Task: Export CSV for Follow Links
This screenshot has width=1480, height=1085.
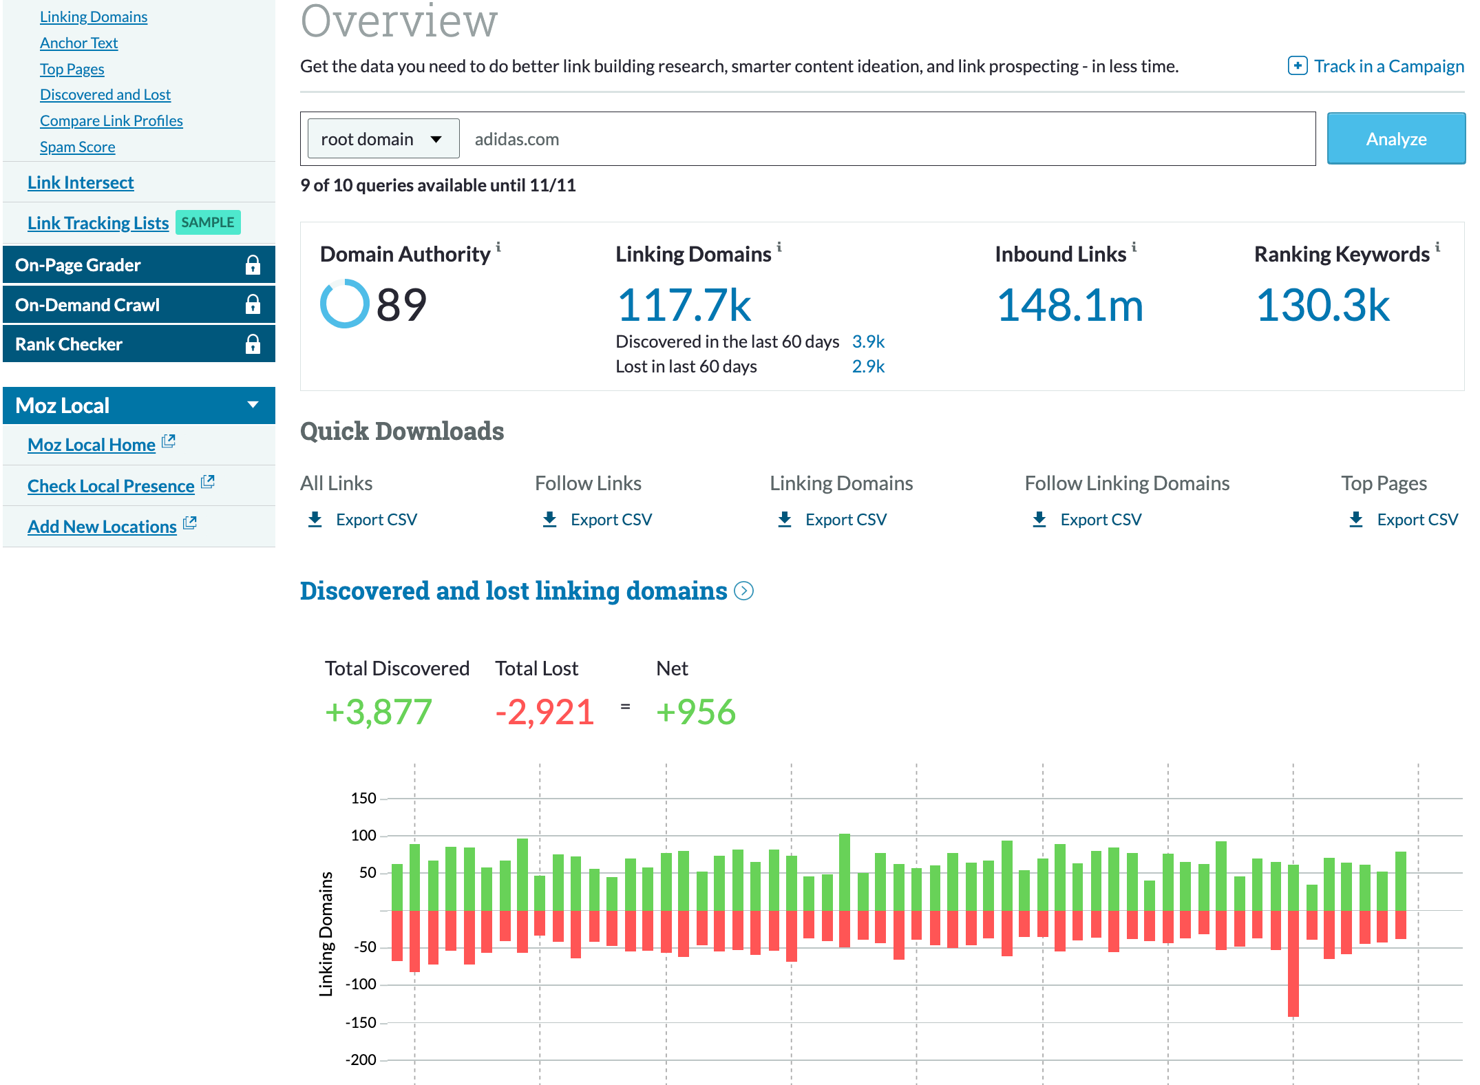Action: click(611, 519)
